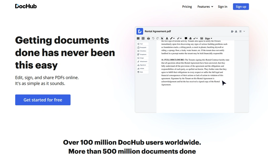The height and width of the screenshot is (156, 268).
Task: Choose the Initials field option
Action: pyautogui.click(x=143, y=68)
